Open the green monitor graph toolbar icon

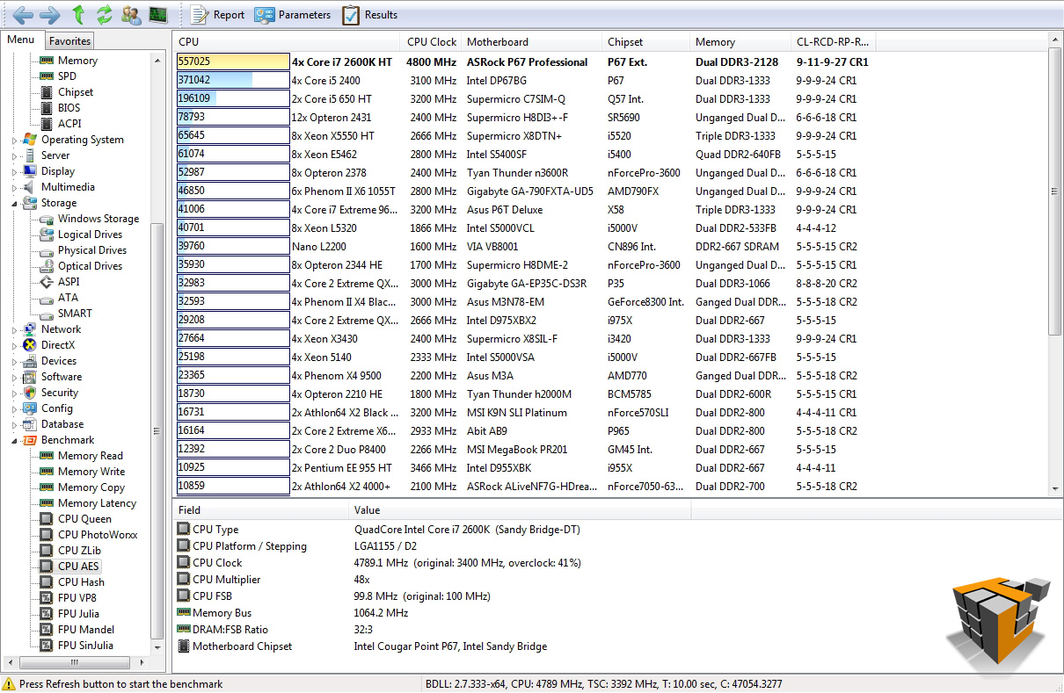(x=157, y=14)
